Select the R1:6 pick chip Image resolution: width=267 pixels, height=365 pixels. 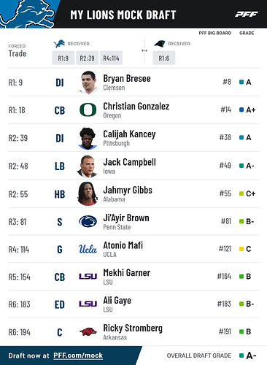tap(164, 58)
